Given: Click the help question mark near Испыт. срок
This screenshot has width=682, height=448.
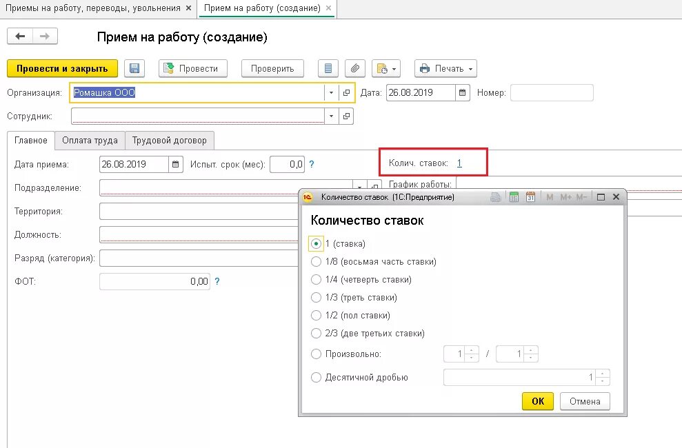Looking at the screenshot, I should click(x=312, y=164).
